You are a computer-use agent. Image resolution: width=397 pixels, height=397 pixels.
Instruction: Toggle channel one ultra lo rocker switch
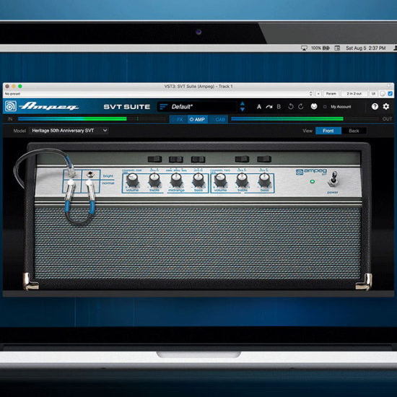coord(198,160)
